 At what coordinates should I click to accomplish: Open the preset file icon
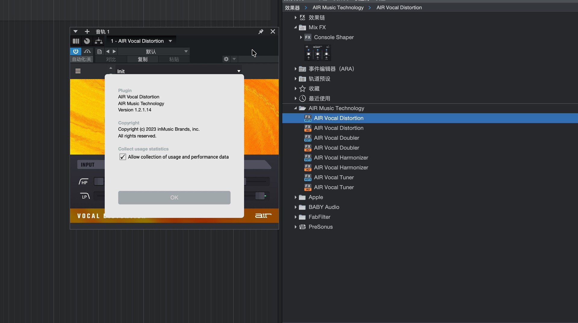pyautogui.click(x=99, y=51)
